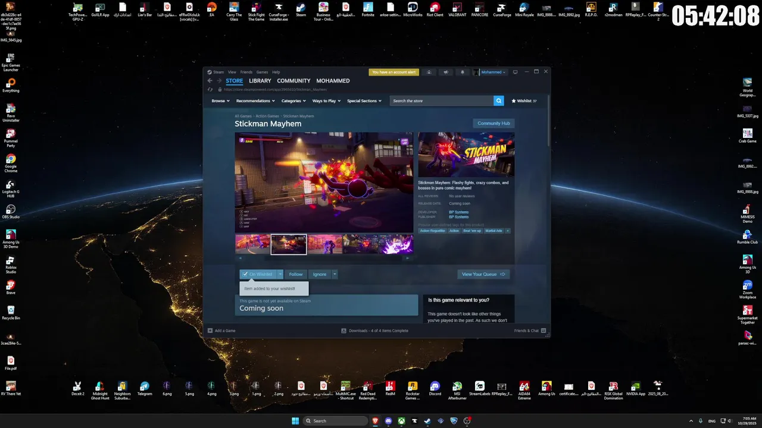Open Riot Client desktop shortcut
Screen dimensions: 762x428
pyautogui.click(x=435, y=10)
